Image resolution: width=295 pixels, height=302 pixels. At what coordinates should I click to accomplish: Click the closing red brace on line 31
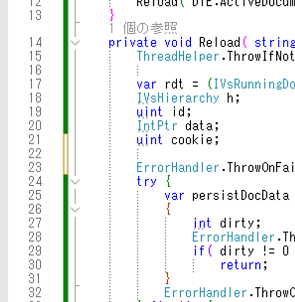click(x=168, y=278)
